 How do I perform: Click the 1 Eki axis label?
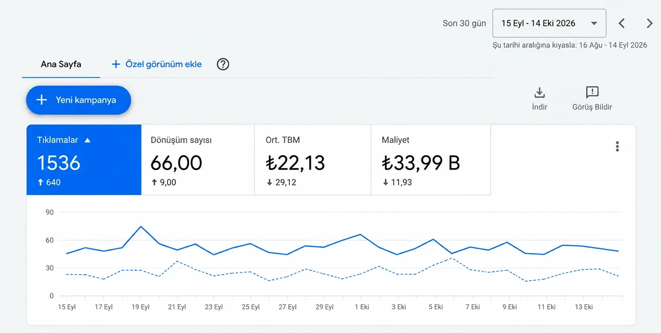pyautogui.click(x=362, y=307)
